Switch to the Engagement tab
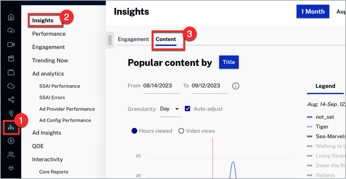The image size is (346, 179). pyautogui.click(x=133, y=39)
